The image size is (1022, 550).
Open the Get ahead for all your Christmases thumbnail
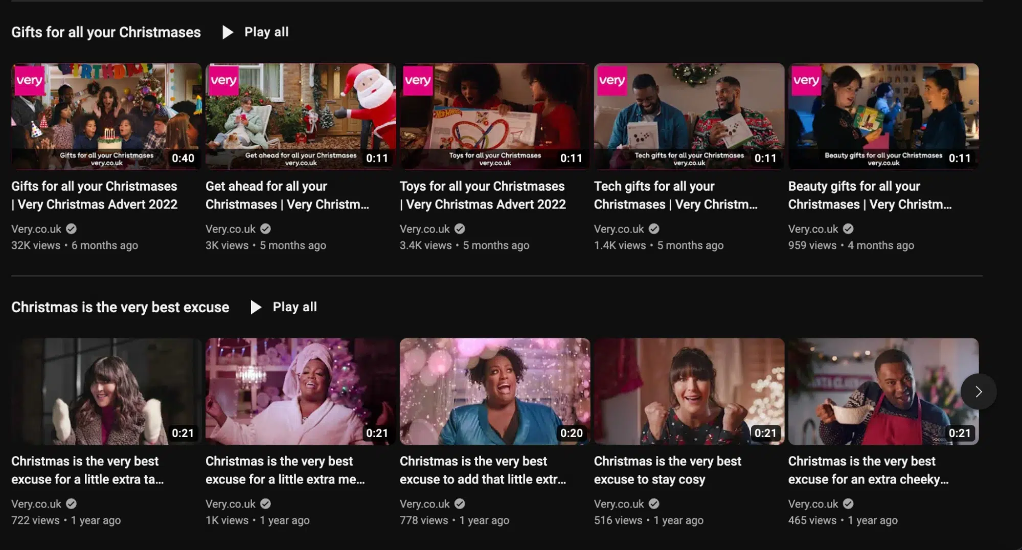click(301, 117)
